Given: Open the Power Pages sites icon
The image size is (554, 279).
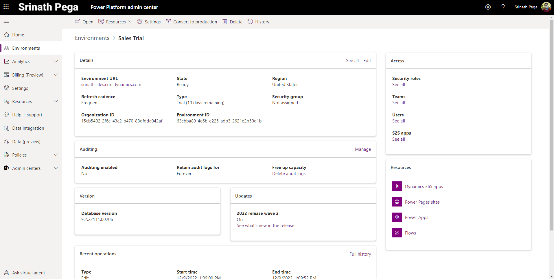Looking at the screenshot, I should tap(397, 202).
